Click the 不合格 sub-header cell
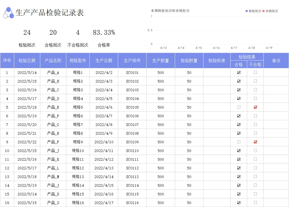The height and width of the screenshot is (207, 289). click(x=255, y=64)
